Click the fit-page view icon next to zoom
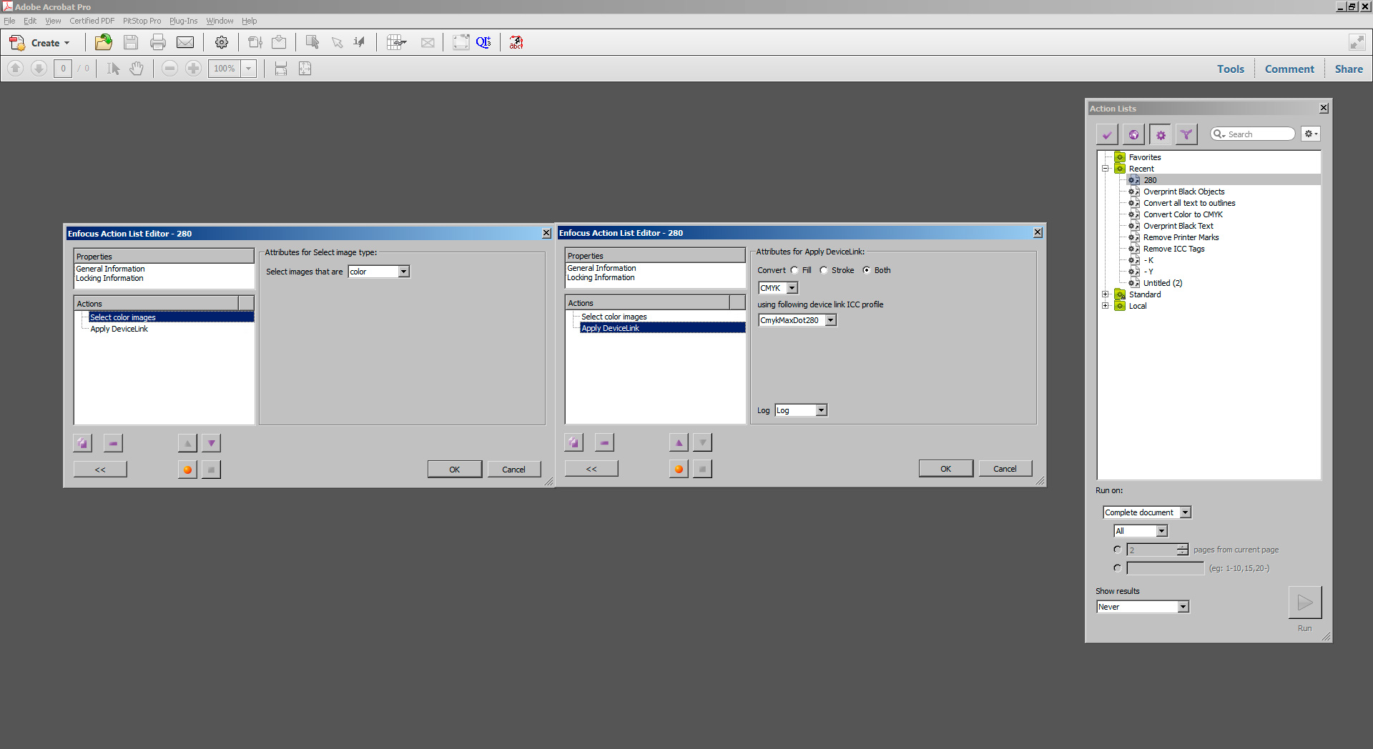This screenshot has width=1373, height=749. (x=305, y=69)
